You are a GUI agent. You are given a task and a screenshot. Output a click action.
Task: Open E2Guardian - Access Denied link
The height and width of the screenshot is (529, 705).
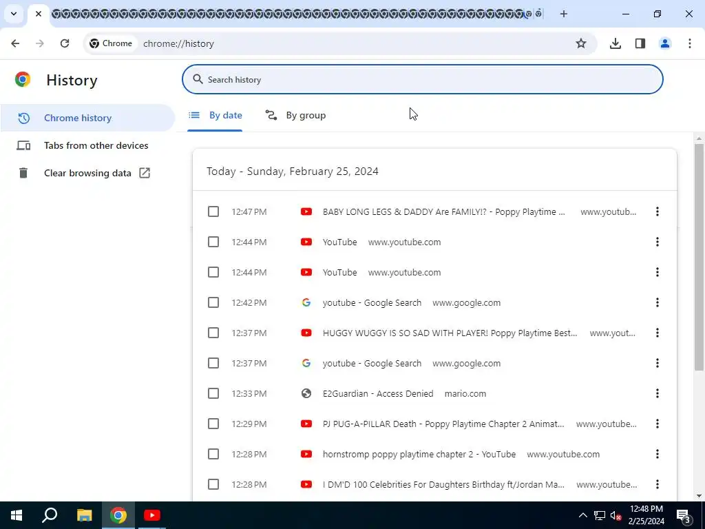pos(378,393)
